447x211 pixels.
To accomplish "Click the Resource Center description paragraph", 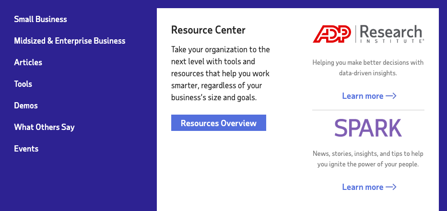I will [x=221, y=73].
